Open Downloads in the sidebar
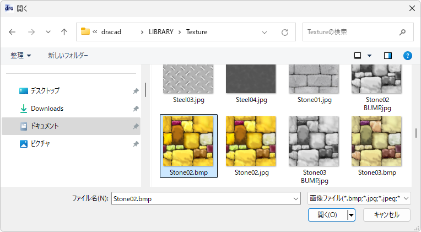 pos(71,109)
